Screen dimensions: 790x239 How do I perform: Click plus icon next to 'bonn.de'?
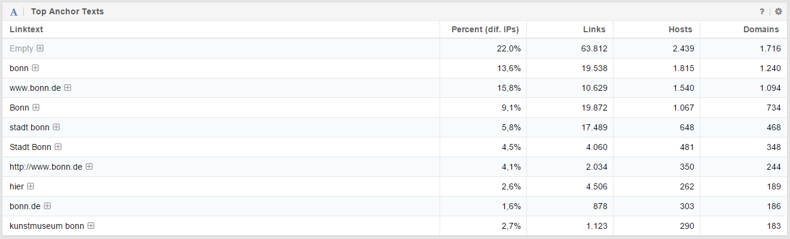click(x=47, y=206)
